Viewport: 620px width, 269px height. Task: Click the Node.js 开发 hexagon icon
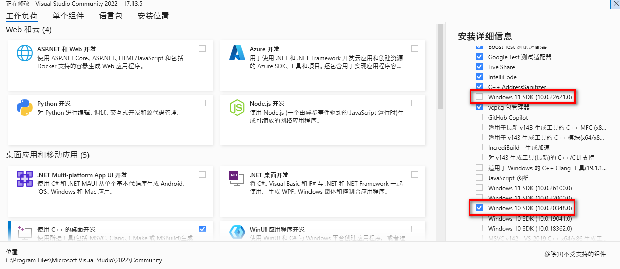tap(237, 108)
